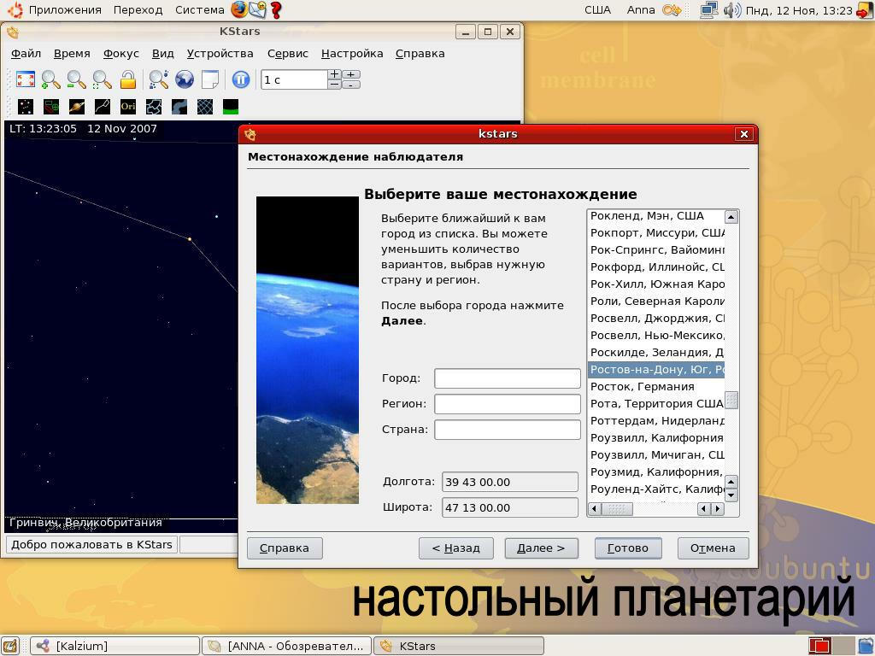The image size is (875, 656).
Task: Open the Файл menu
Action: pos(26,54)
